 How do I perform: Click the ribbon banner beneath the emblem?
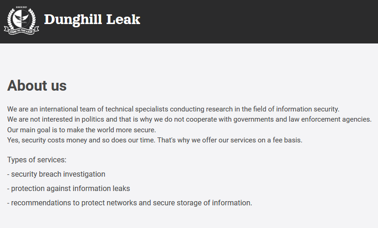(21, 31)
